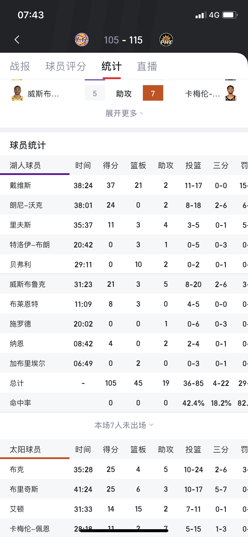Switch to the 直播 tab
The height and width of the screenshot is (537, 248).
click(x=147, y=66)
